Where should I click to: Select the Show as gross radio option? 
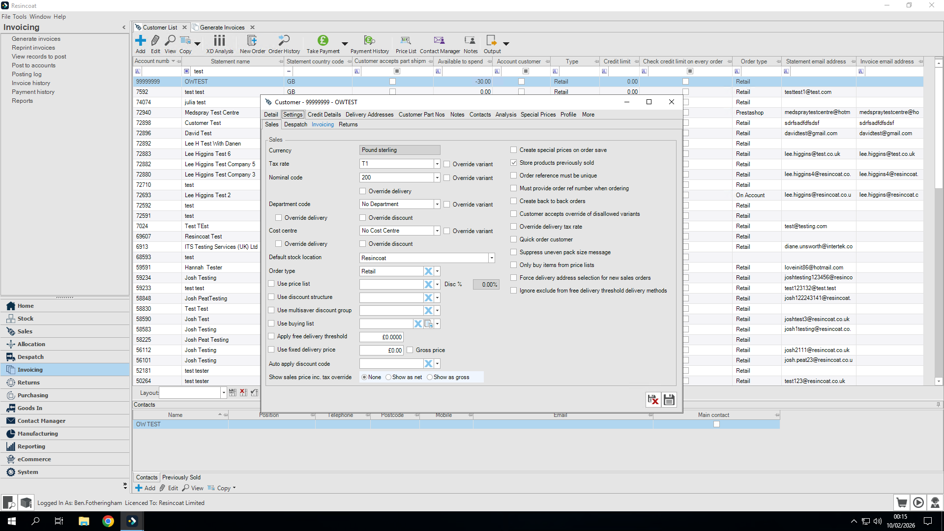click(x=430, y=377)
